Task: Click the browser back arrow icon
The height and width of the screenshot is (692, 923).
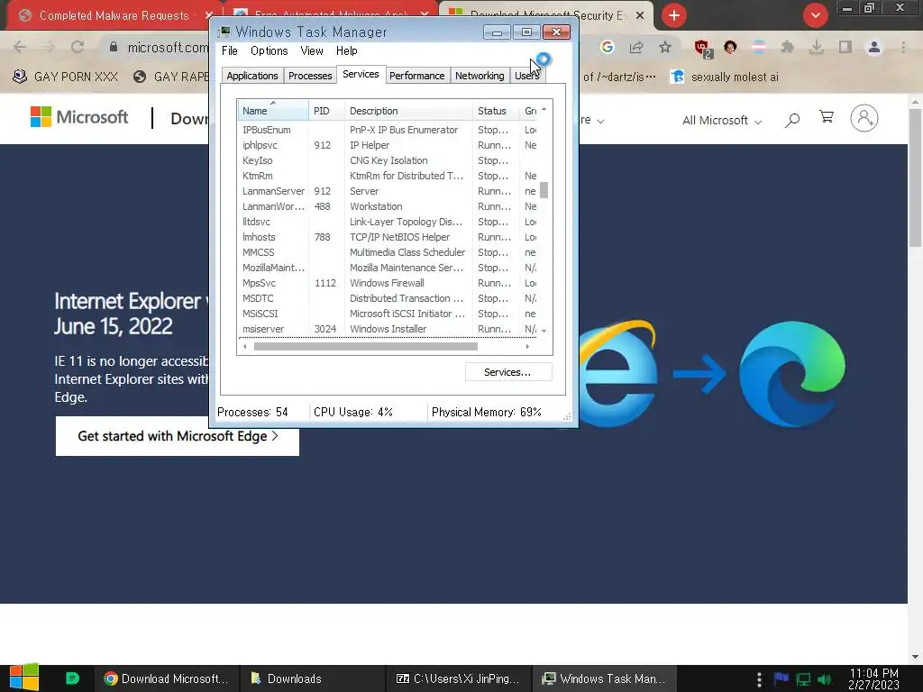Action: coord(20,47)
